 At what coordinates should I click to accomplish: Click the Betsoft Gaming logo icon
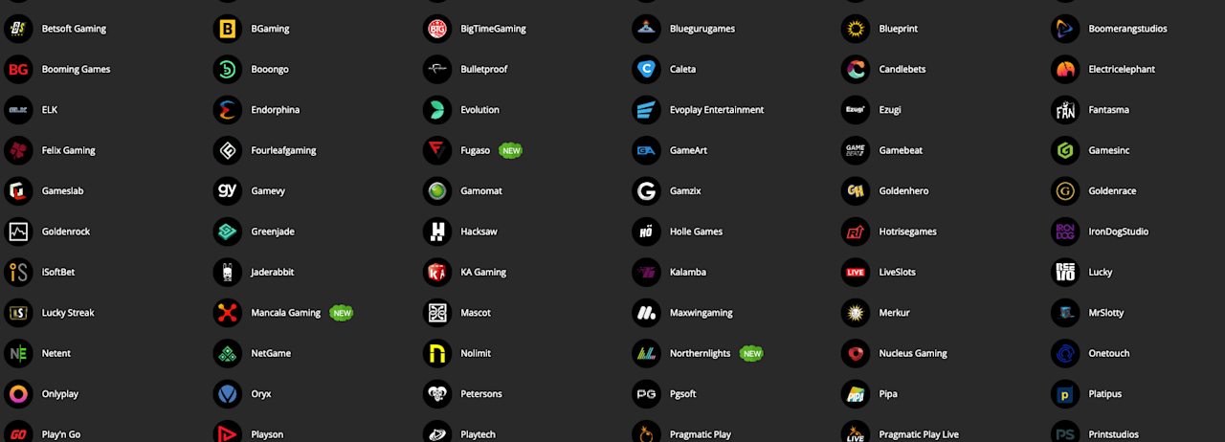(18, 29)
